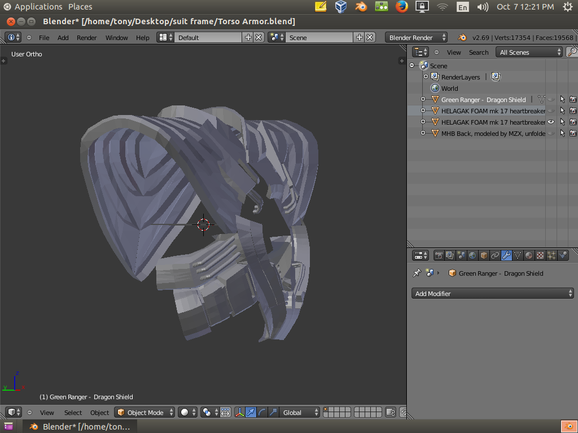
Task: Toggle selectability arrow for Green Ranger - Dragon Shield
Action: point(562,99)
